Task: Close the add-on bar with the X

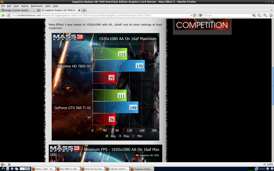Action: (9, 164)
